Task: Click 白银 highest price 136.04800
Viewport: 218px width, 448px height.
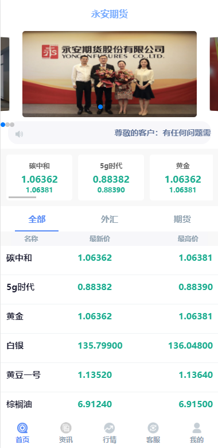Action: point(190,346)
